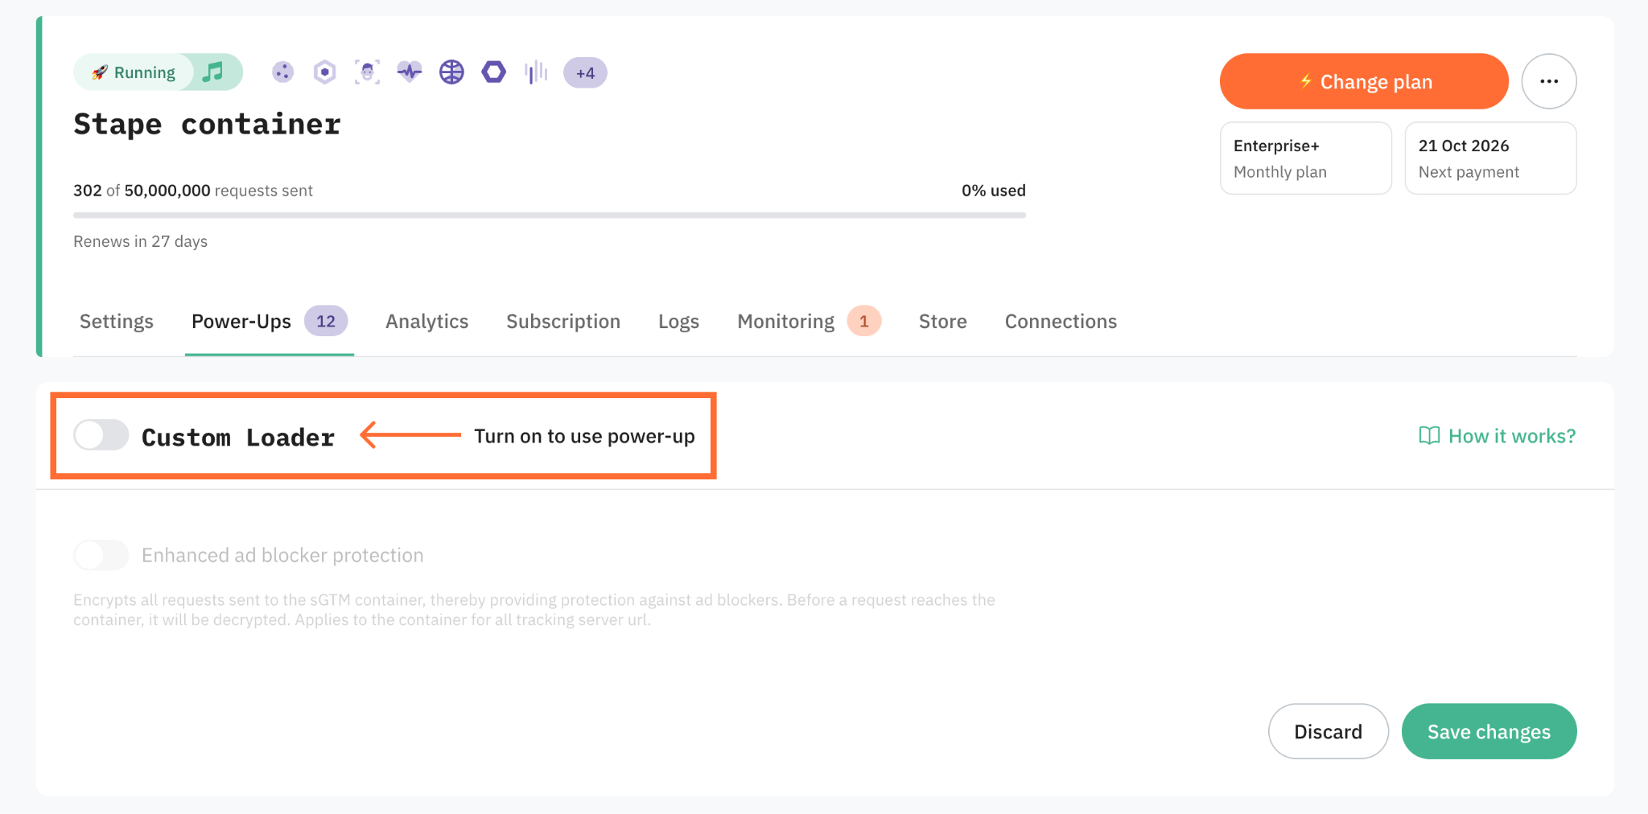1648x814 pixels.
Task: Click the lightning bolt on Change plan
Action: point(1305,81)
